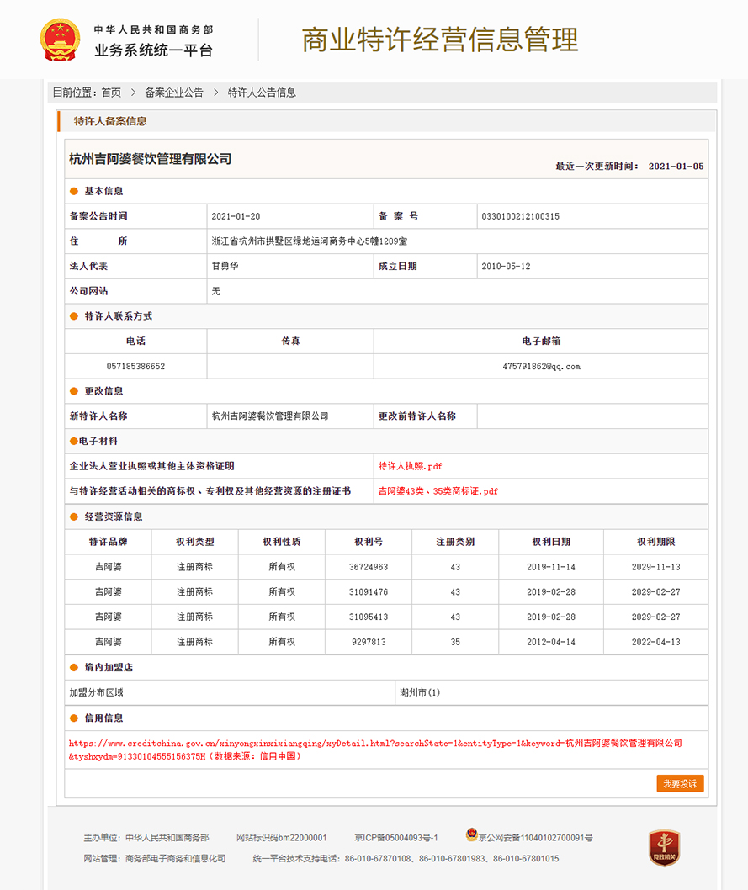Click trademark number 31091476
This screenshot has height=890, width=748.
pos(369,592)
